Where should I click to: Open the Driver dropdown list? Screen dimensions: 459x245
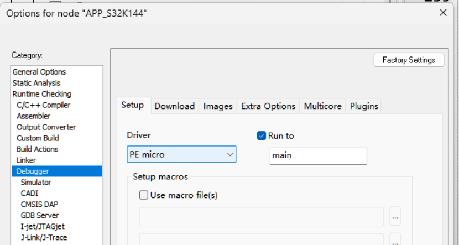tap(181, 155)
